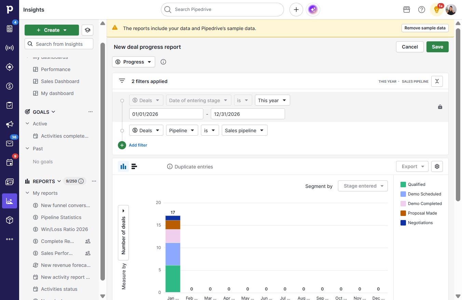Collapse the Active goals group
Screen dimensions: 462x300
point(27,124)
